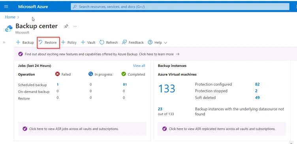Image resolution: width=297 pixels, height=144 pixels.
Task: Open the 82 Protection configured count
Action: click(257, 84)
